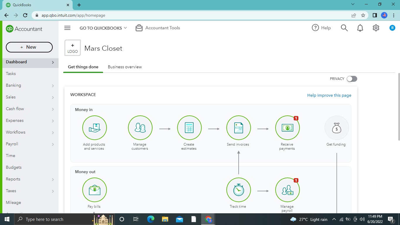Expand the Reports submenu arrow
Screen dimensions: 400x225
(x=53, y=180)
